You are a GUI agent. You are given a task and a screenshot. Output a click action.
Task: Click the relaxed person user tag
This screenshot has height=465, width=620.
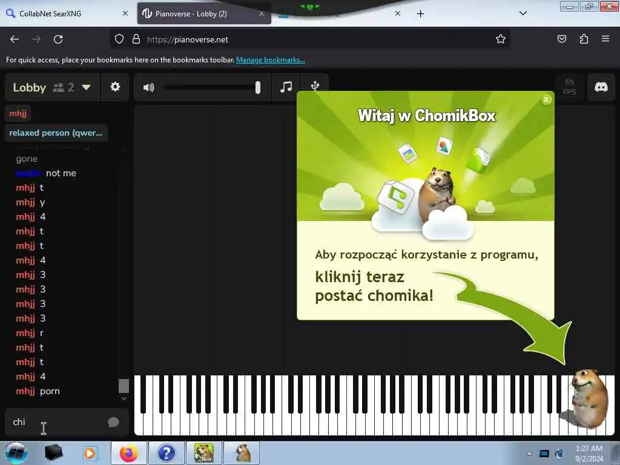click(x=56, y=133)
